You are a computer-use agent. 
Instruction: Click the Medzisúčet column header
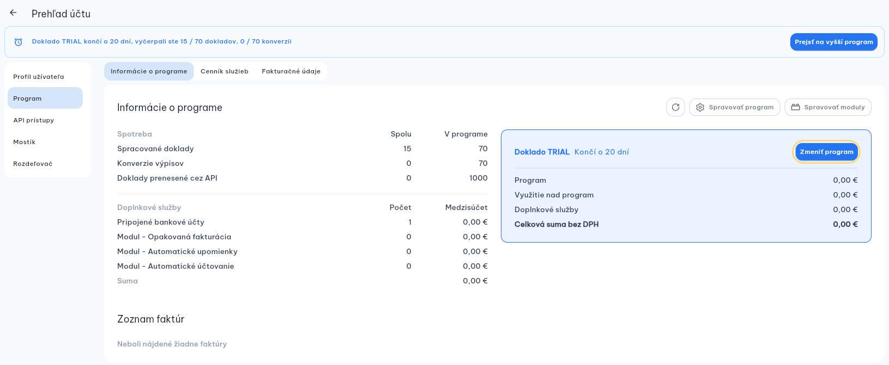[x=467, y=207]
